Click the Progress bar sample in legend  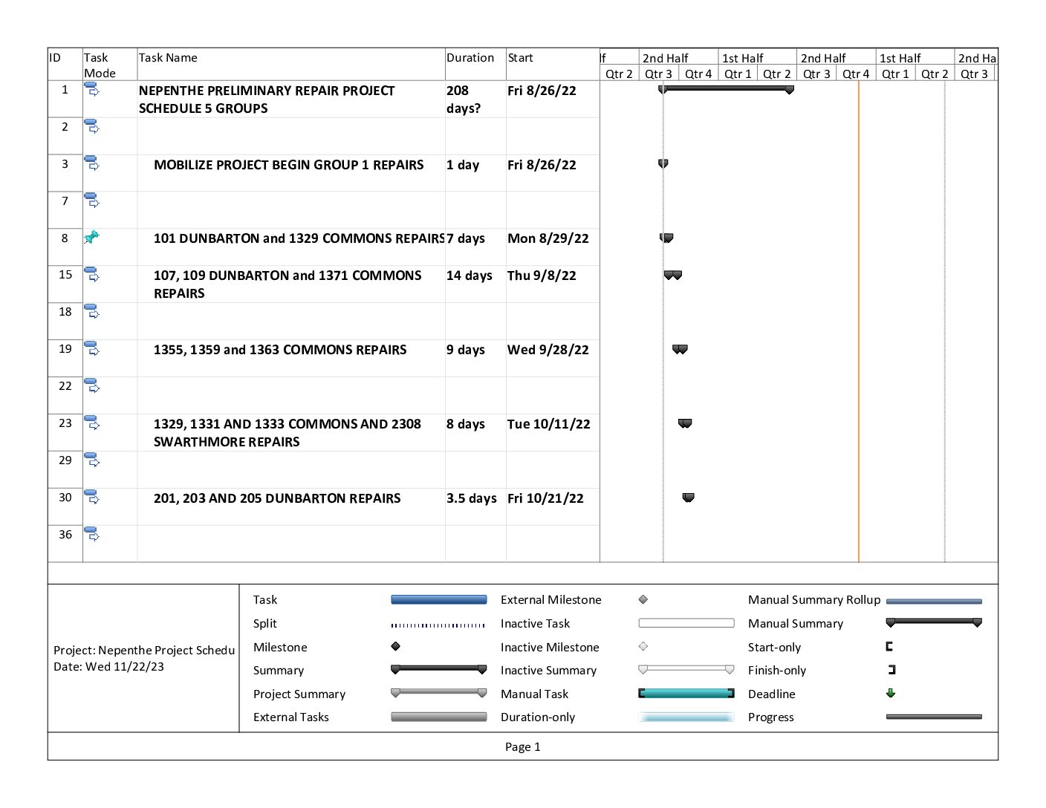tap(934, 717)
